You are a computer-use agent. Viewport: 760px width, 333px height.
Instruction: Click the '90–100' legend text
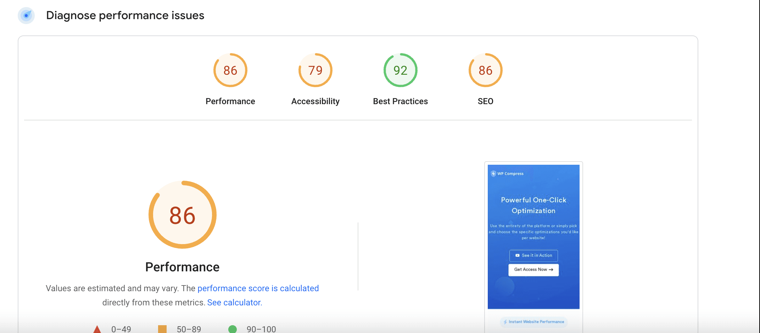point(261,329)
